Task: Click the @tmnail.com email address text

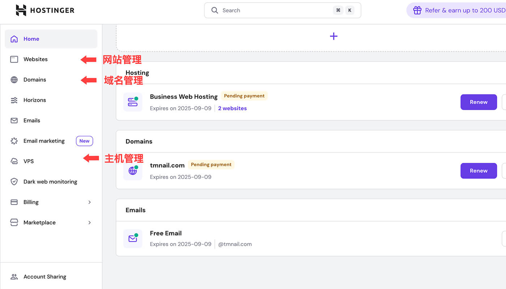Action: click(235, 244)
